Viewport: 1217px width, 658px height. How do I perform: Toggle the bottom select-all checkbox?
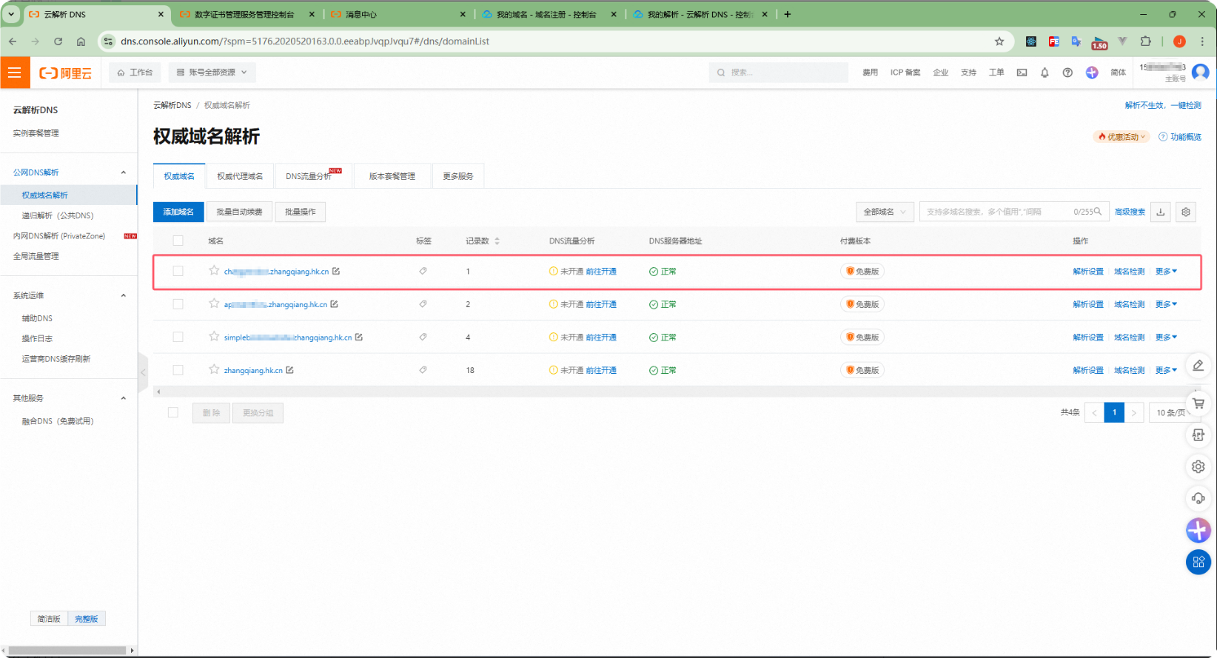pos(173,412)
